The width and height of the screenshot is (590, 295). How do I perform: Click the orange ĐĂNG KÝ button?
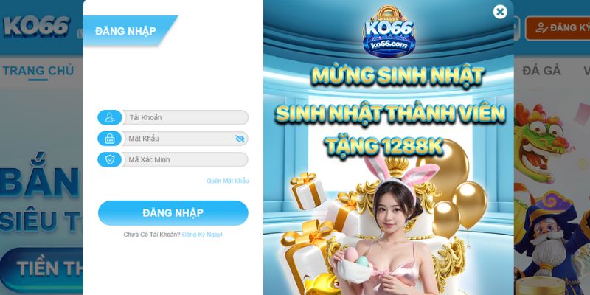[x=558, y=28]
